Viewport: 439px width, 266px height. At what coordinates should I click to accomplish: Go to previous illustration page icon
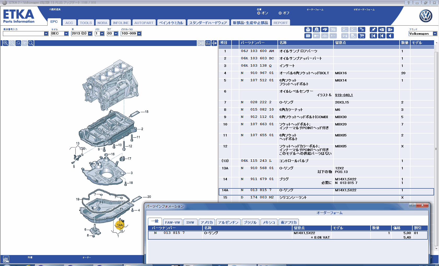pyautogui.click(x=382, y=30)
